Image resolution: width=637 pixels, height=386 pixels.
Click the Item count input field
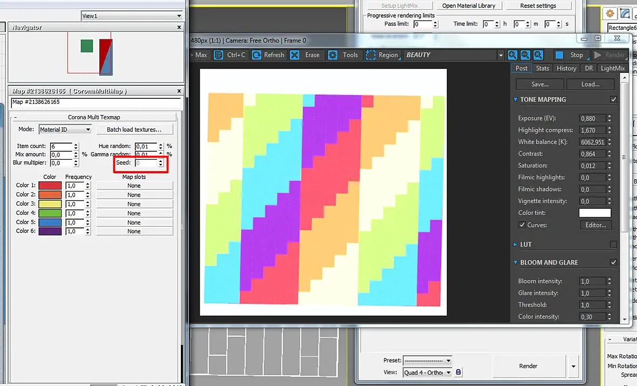(x=61, y=146)
